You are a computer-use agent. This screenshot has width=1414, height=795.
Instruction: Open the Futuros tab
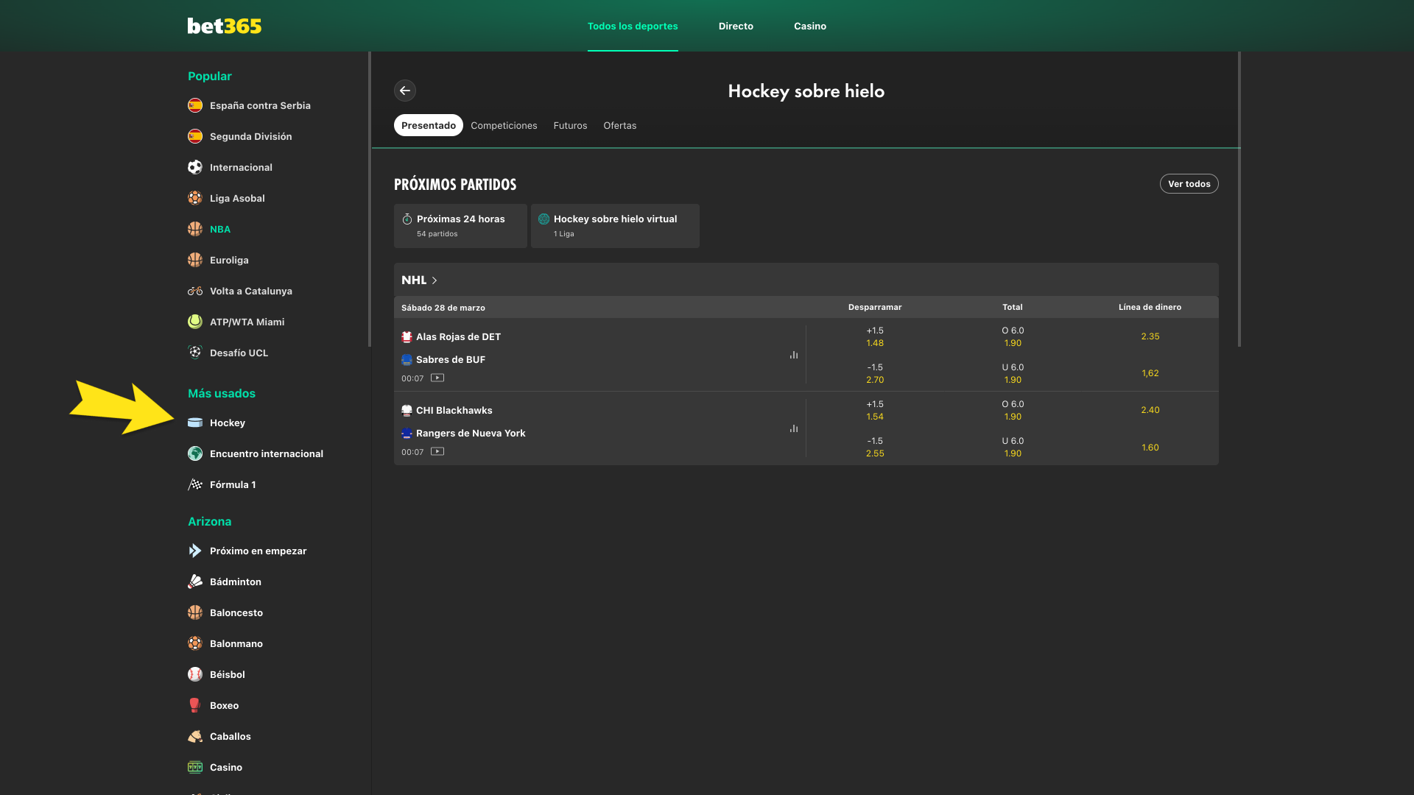coord(570,125)
